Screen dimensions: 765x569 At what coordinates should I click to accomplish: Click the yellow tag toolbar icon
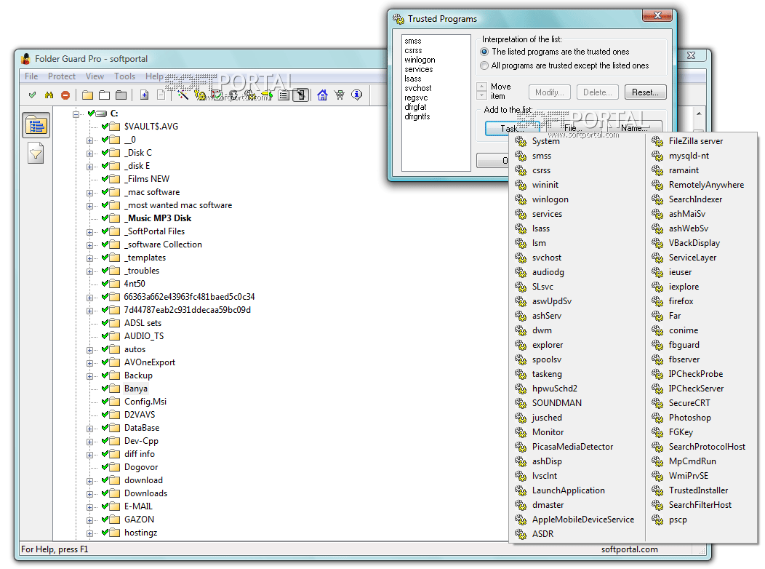click(266, 95)
